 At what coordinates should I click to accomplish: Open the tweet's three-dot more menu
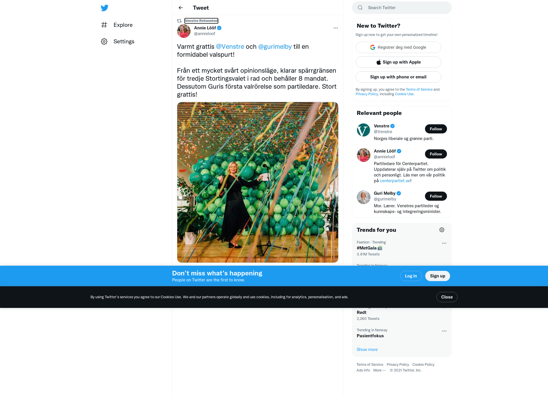pyautogui.click(x=336, y=28)
